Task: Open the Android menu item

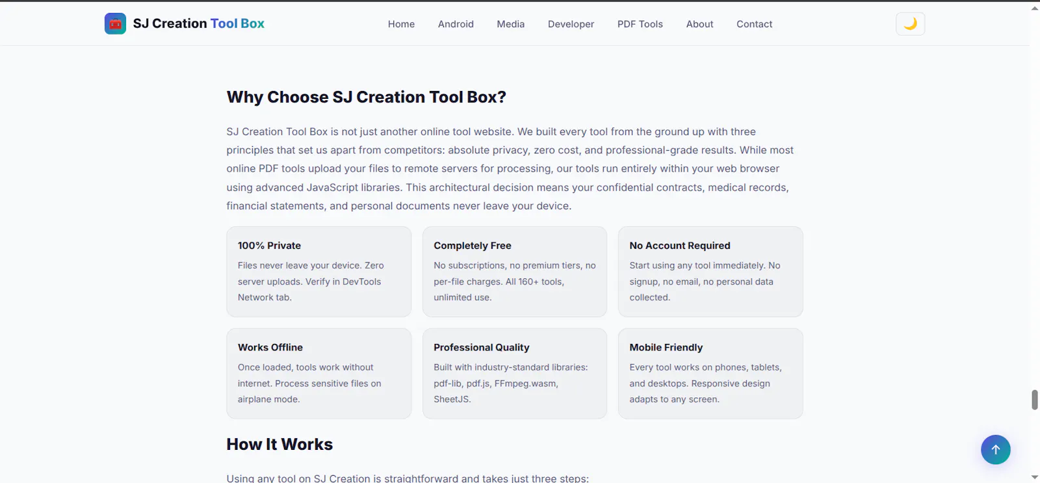Action: pyautogui.click(x=456, y=24)
